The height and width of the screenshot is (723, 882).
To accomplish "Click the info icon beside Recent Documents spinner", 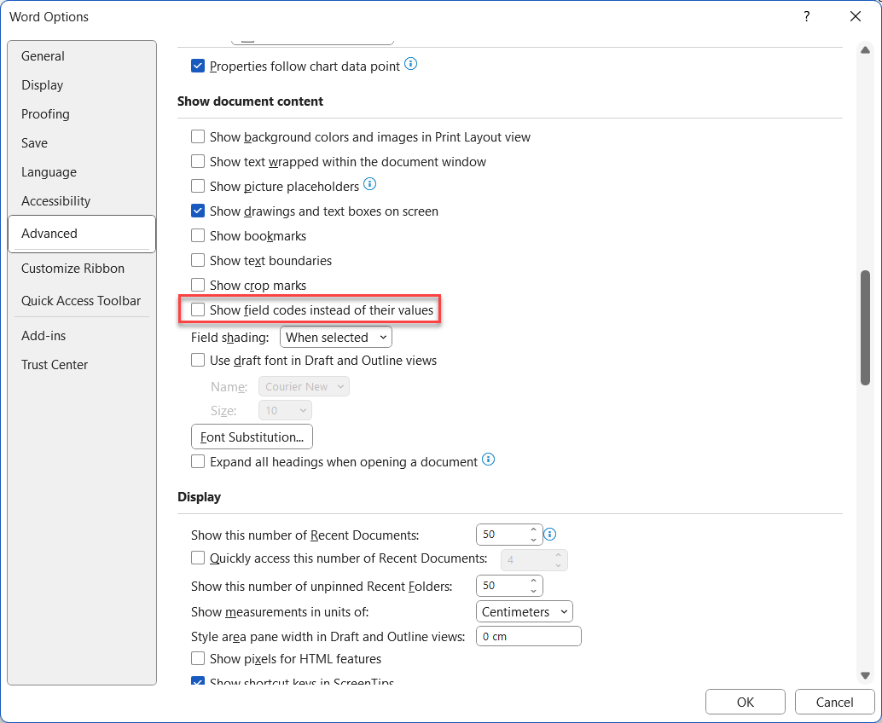I will pos(550,534).
